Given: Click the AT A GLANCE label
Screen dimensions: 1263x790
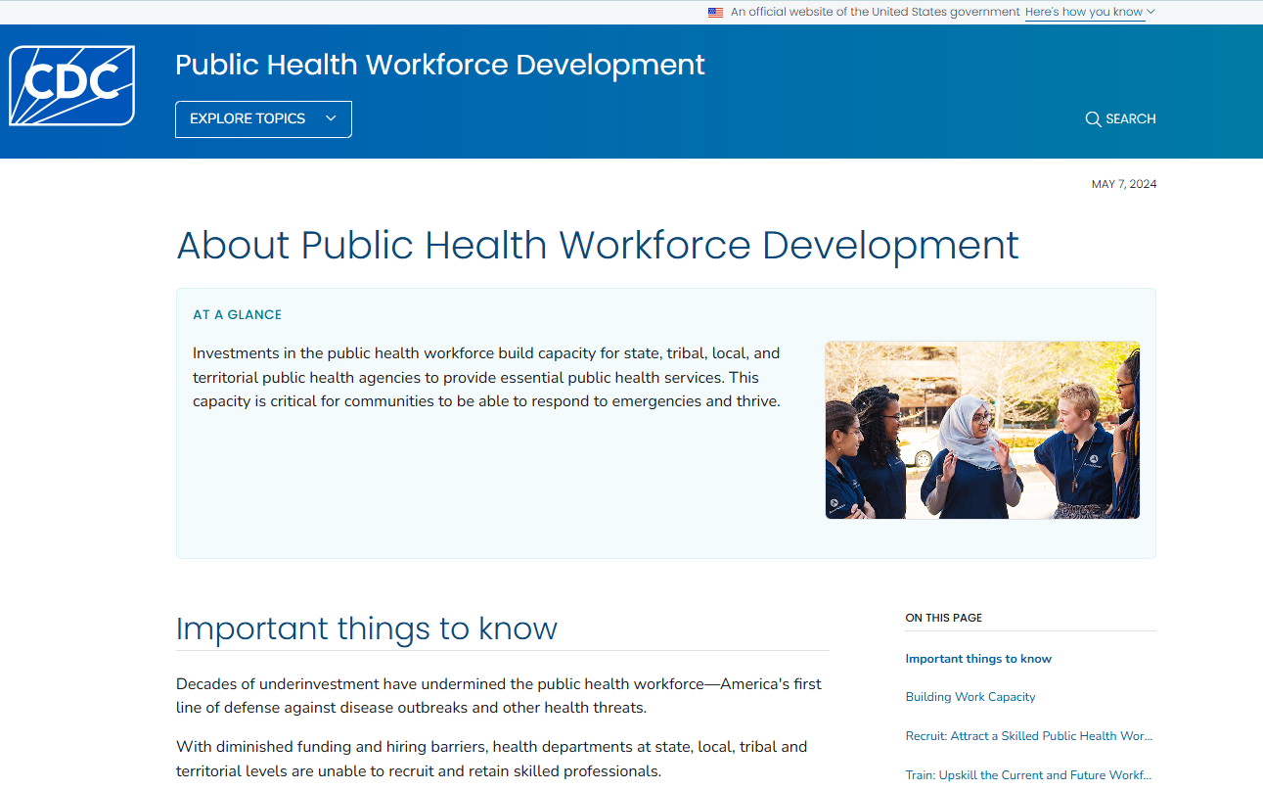Looking at the screenshot, I should coord(237,315).
